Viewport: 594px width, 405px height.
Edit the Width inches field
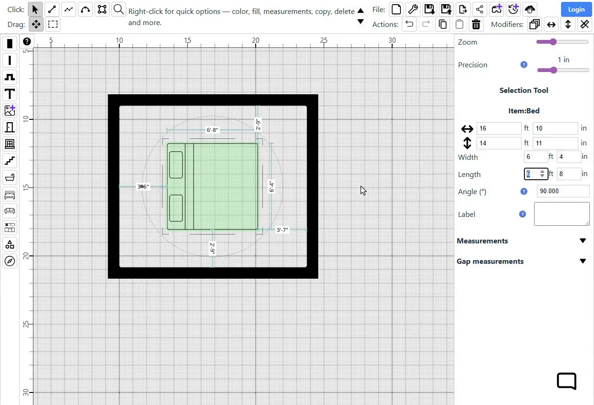point(569,157)
